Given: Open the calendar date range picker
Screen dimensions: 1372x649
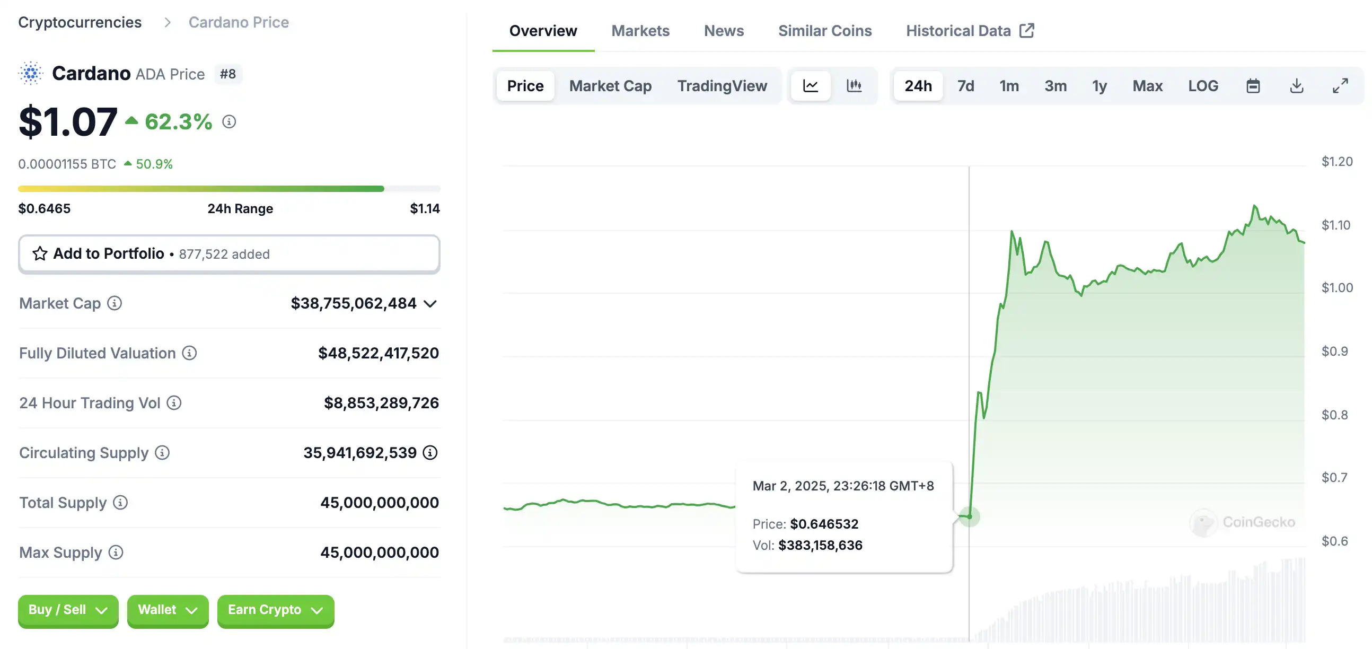Looking at the screenshot, I should [1253, 86].
